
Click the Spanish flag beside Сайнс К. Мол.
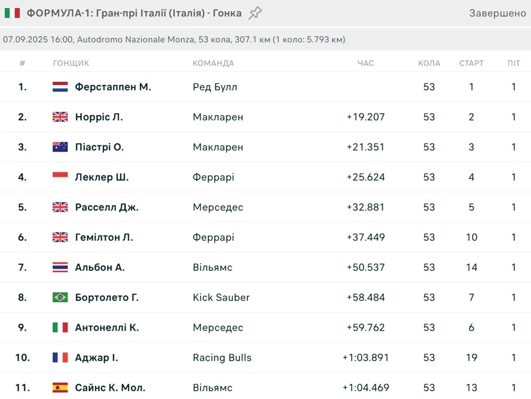pyautogui.click(x=60, y=388)
